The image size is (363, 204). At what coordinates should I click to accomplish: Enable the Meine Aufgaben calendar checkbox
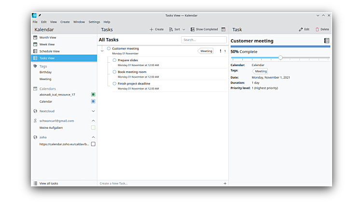(93, 128)
